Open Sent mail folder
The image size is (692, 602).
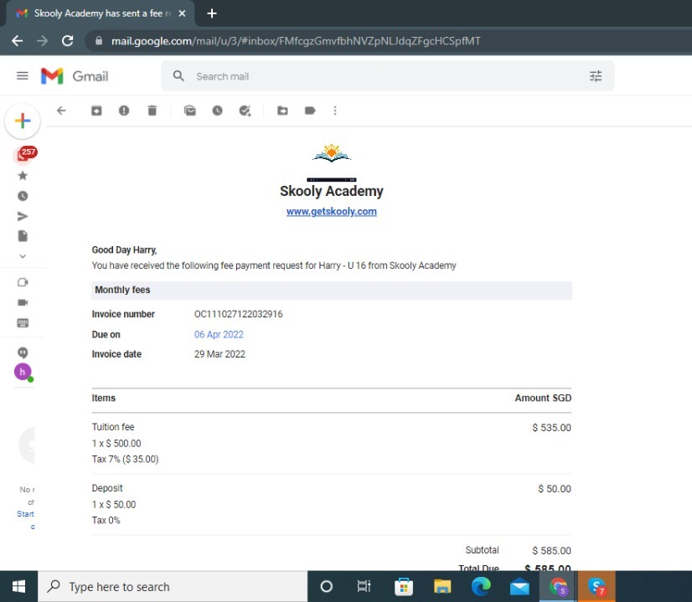click(23, 216)
